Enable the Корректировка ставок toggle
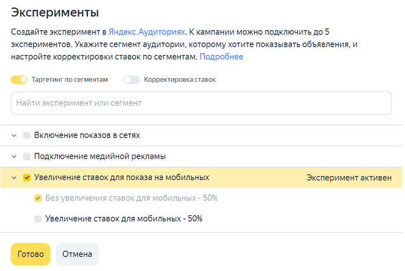 (x=131, y=80)
